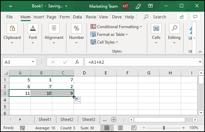The width and height of the screenshot is (205, 132).
Task: Click the zoom slider handle
Action: 164,128
